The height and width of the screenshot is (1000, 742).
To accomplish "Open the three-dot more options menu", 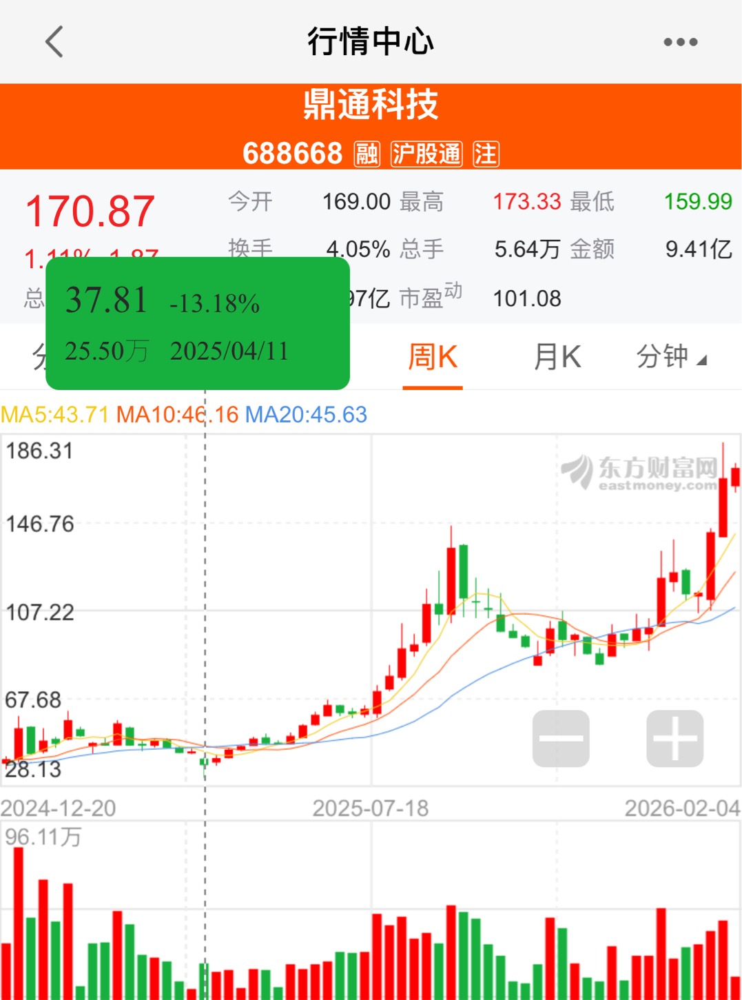I will (680, 42).
